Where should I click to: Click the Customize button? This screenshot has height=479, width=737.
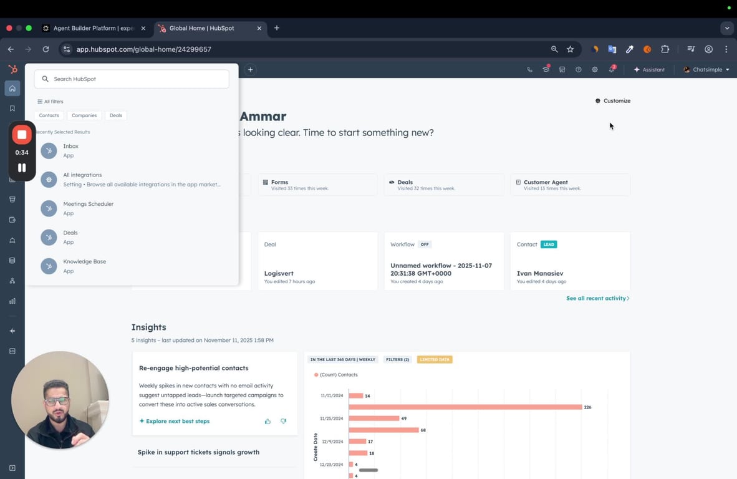(x=613, y=100)
